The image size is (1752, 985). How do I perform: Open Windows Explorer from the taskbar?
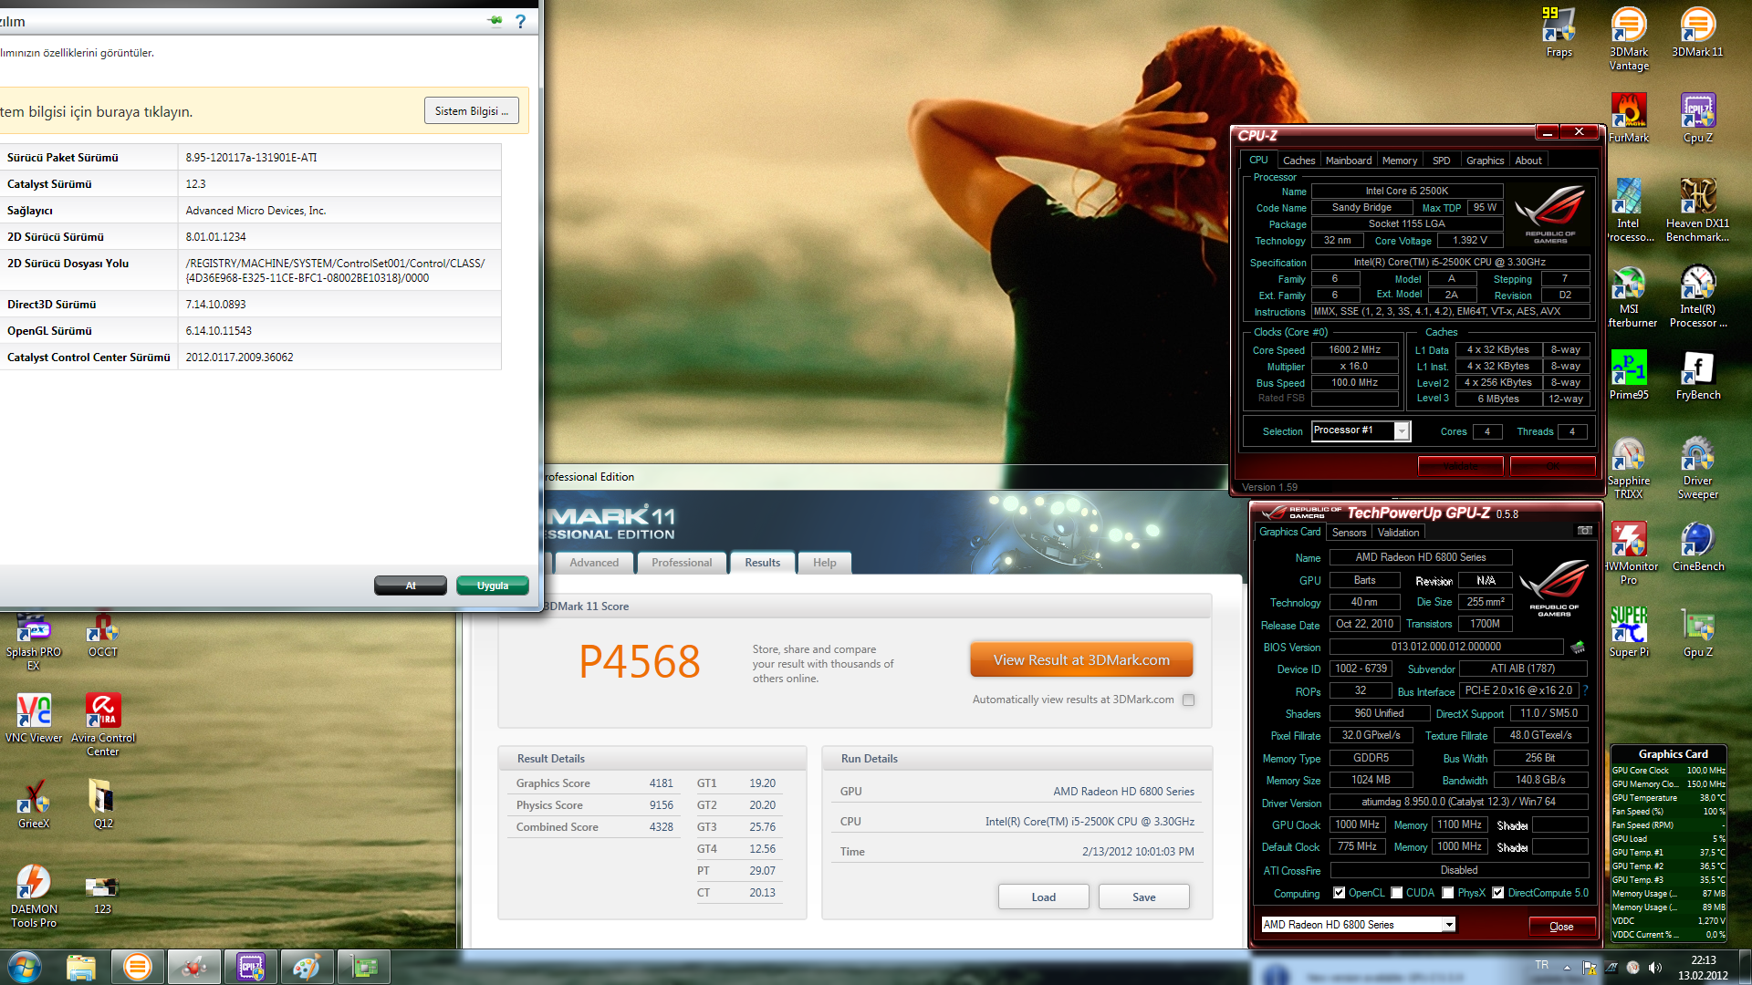coord(80,967)
